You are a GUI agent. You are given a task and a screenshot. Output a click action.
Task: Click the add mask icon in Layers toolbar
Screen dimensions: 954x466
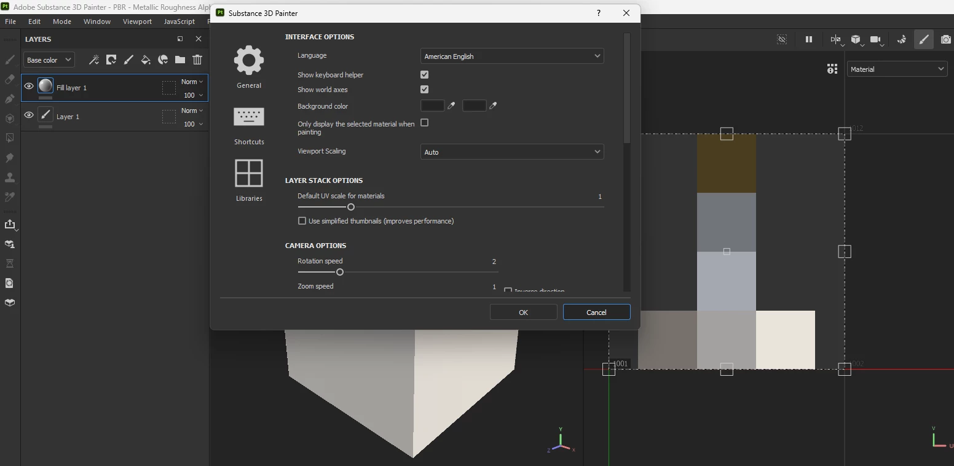[111, 60]
